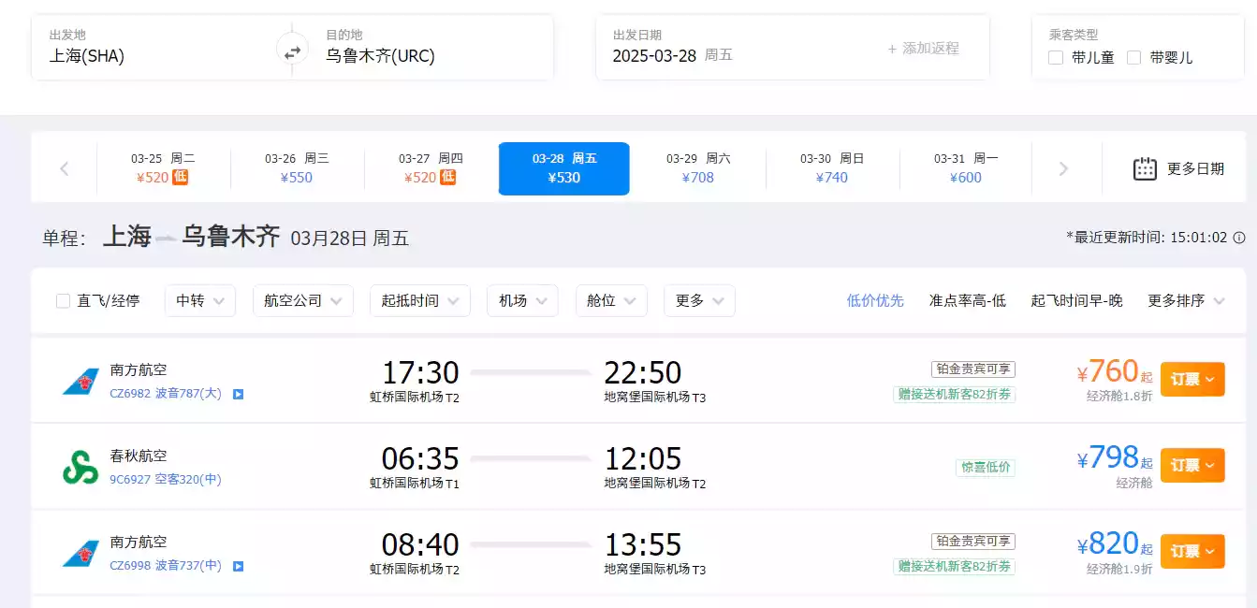Go to previous dates with left arrow
1257x608 pixels.
tap(64, 169)
